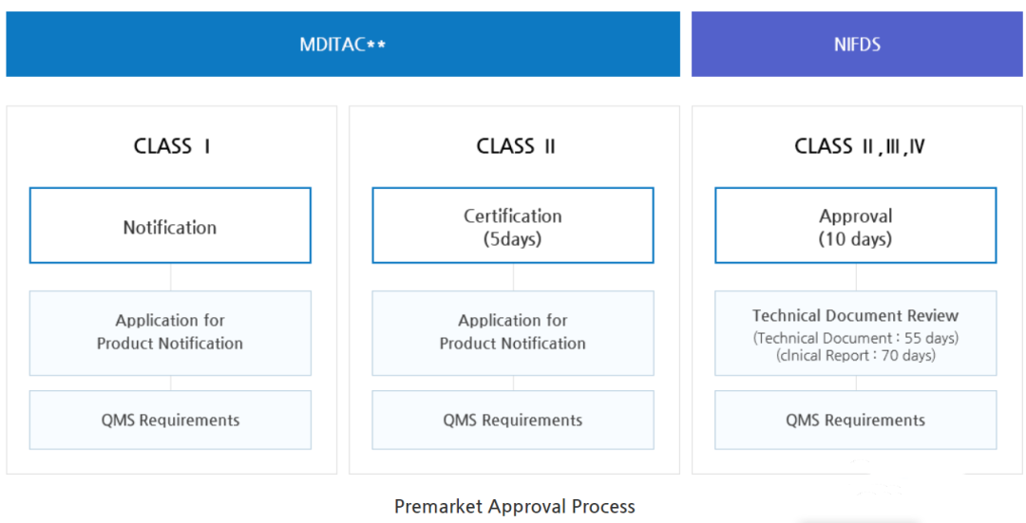The height and width of the screenshot is (523, 1026).
Task: Click the CLASS II heading in middle panel
Action: click(x=515, y=146)
